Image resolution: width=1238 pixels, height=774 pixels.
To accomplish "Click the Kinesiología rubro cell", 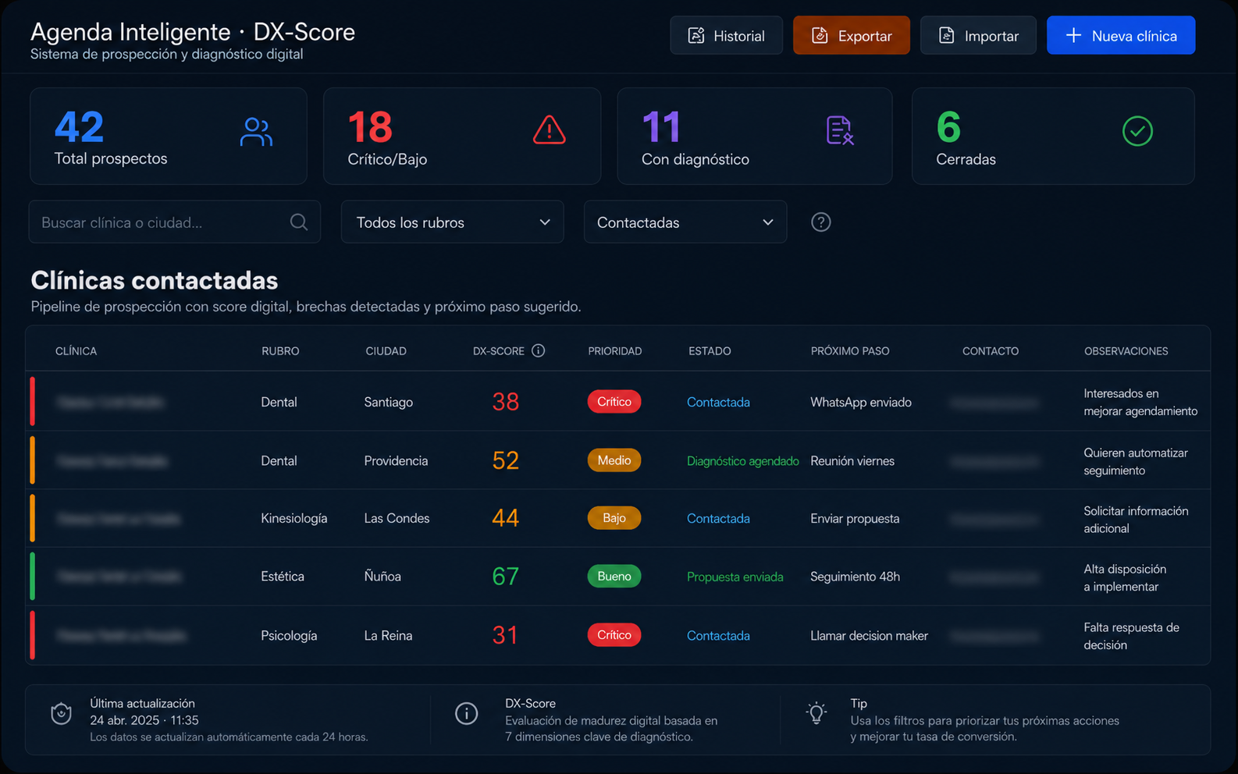I will click(293, 518).
